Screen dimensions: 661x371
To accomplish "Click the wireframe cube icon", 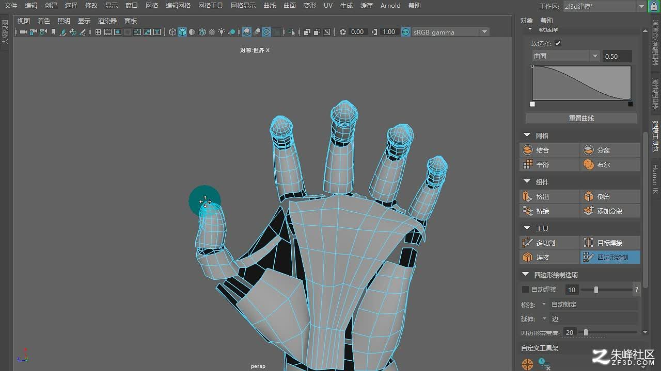I will pos(172,32).
